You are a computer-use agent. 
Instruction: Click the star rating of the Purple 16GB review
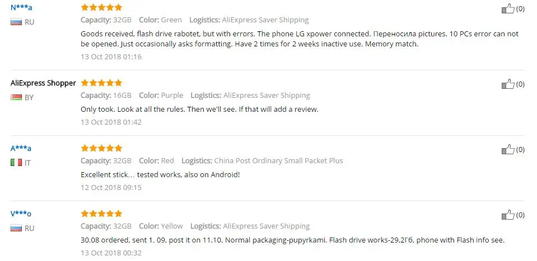(101, 83)
